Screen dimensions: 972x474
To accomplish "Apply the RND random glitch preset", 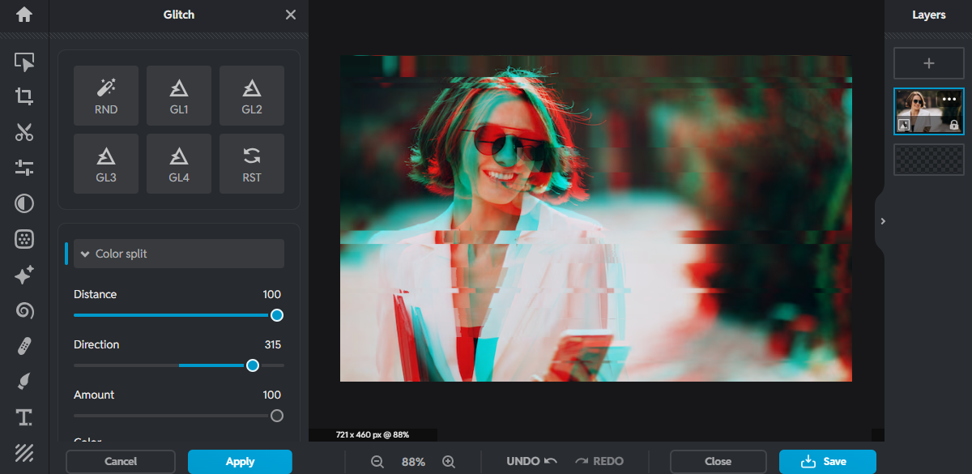I will click(x=106, y=96).
